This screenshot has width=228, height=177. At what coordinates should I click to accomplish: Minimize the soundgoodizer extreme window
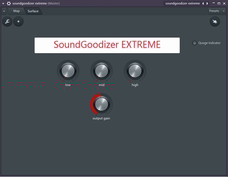click(214, 3)
